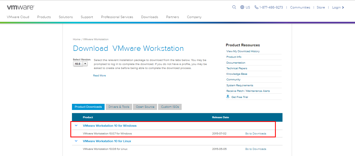This screenshot has height=156, width=355.
Task: Click VMware Workstation 10 for Linux heading
Action: [x=107, y=141]
